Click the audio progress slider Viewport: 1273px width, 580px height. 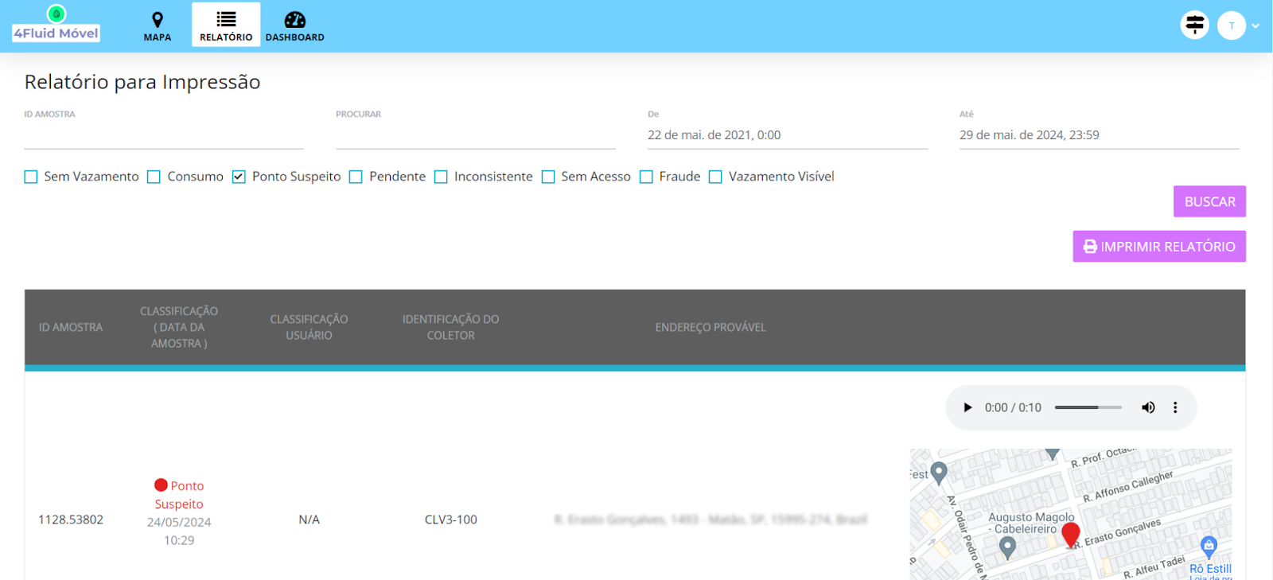point(1088,407)
